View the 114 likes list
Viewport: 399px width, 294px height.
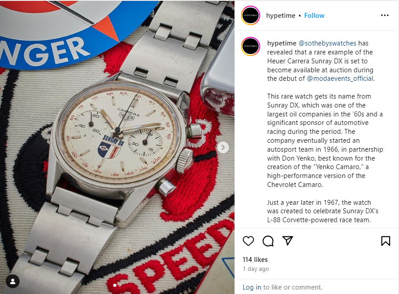tap(255, 259)
